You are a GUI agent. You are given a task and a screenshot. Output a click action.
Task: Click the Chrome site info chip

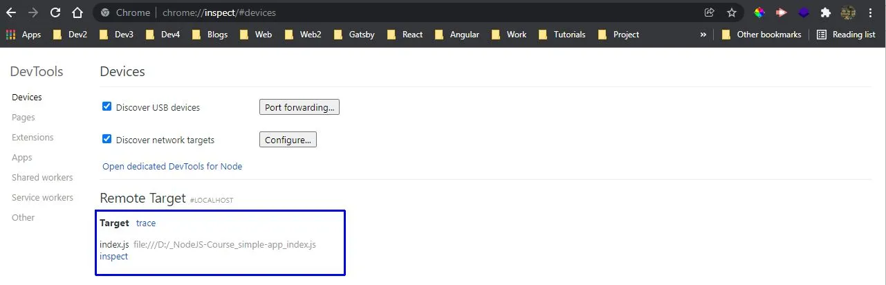point(125,12)
